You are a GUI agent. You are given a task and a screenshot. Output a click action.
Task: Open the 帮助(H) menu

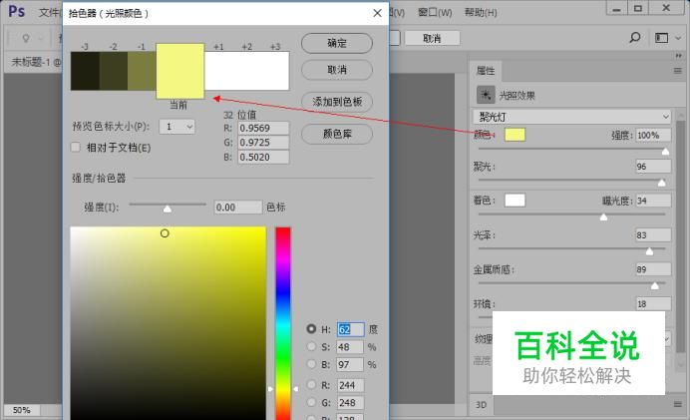click(x=481, y=12)
